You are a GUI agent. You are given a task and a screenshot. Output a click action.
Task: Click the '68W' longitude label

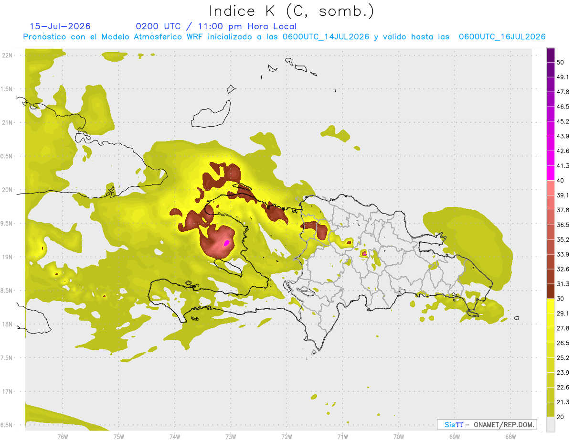point(510,437)
